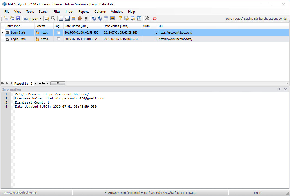This screenshot has width=290, height=196.
Task: Tag the account.bbc.com row checkbox
Action: click(x=58, y=32)
